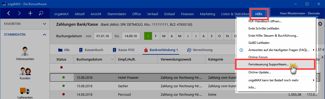Select April month button A after March
Viewport: 325px width, 99px height.
click(x=172, y=36)
